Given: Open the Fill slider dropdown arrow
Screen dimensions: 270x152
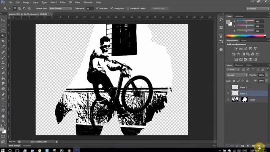Looking at the screenshot, I should click(267, 81).
